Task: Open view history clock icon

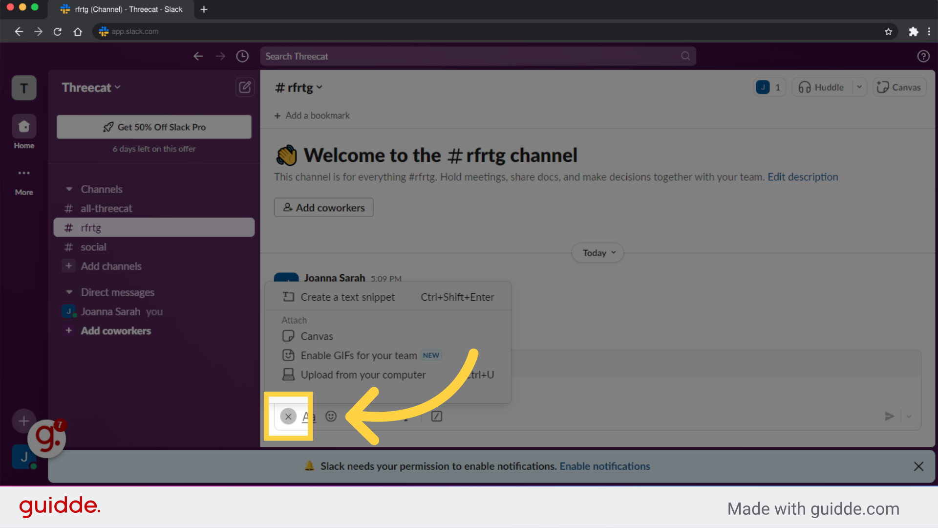Action: coord(242,56)
